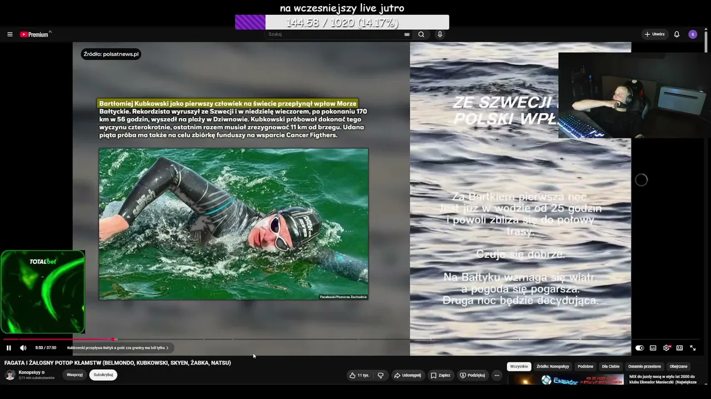The height and width of the screenshot is (399, 711).
Task: Click the Udostępnij share button
Action: pyautogui.click(x=408, y=375)
